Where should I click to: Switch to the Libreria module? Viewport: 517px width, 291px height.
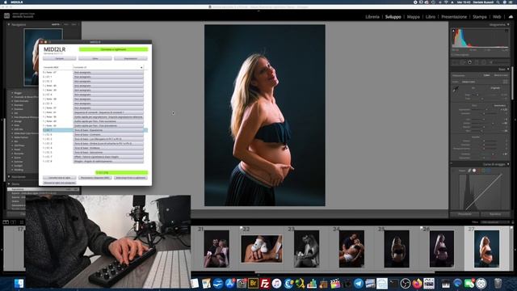pos(372,17)
